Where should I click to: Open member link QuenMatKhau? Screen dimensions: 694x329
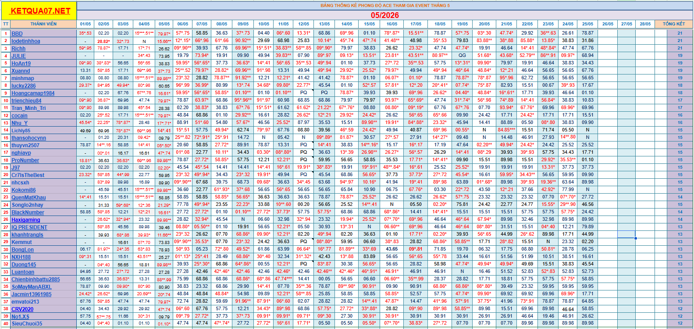(x=28, y=198)
